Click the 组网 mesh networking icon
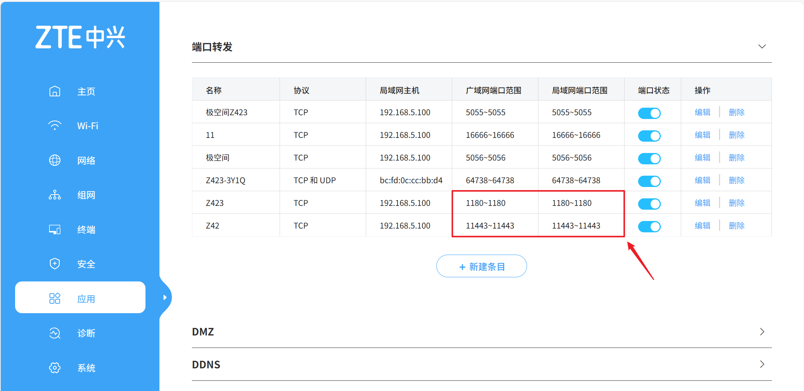Screen dimensions: 804x391 pos(55,195)
